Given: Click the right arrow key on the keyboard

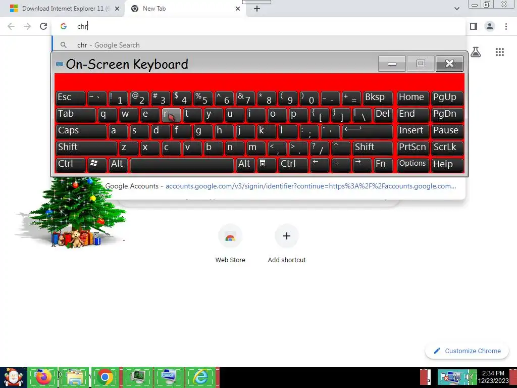Looking at the screenshot, I should (362, 165).
